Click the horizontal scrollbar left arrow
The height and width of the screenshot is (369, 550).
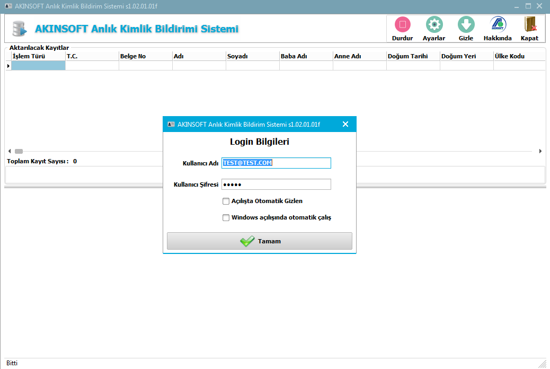pos(10,151)
